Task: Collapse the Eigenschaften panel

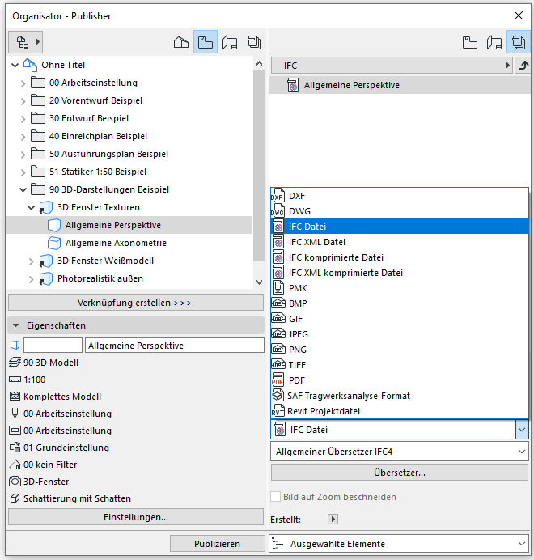Action: coord(15,325)
